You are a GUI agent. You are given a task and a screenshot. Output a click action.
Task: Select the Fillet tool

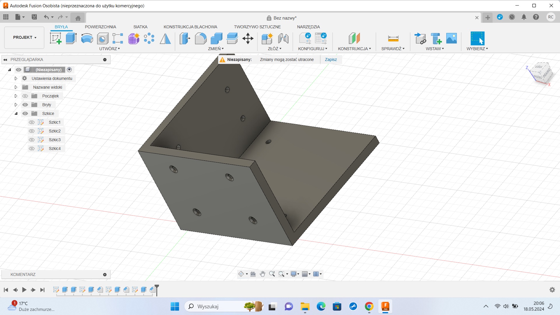[x=201, y=38]
